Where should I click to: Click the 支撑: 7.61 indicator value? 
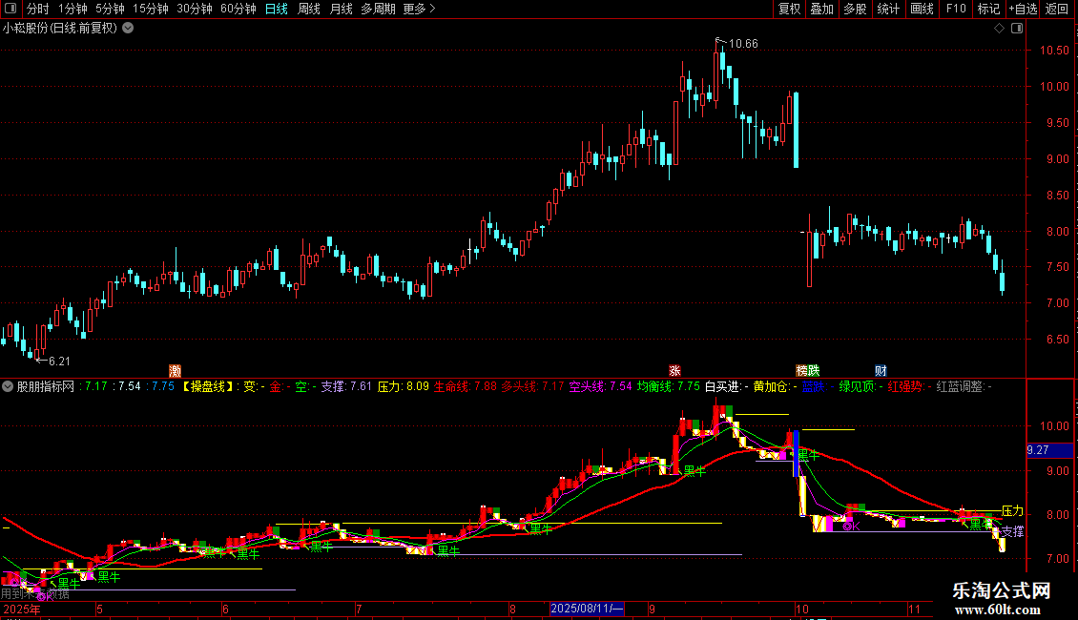point(346,386)
